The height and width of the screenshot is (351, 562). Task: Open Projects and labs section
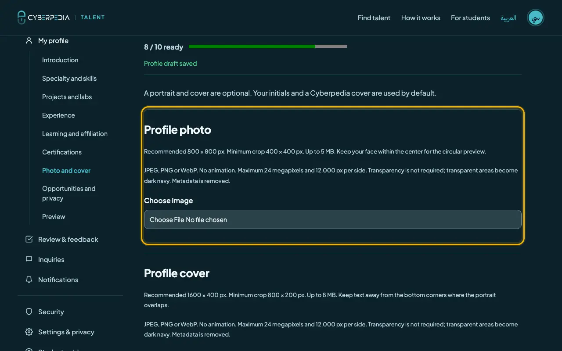67,97
